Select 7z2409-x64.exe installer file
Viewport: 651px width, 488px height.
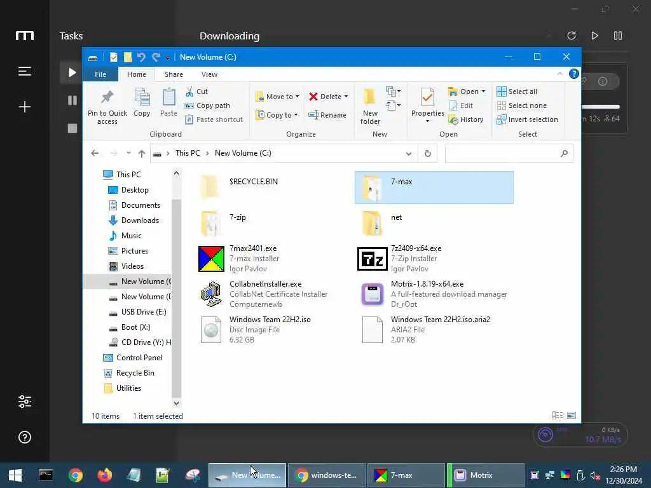click(x=434, y=259)
